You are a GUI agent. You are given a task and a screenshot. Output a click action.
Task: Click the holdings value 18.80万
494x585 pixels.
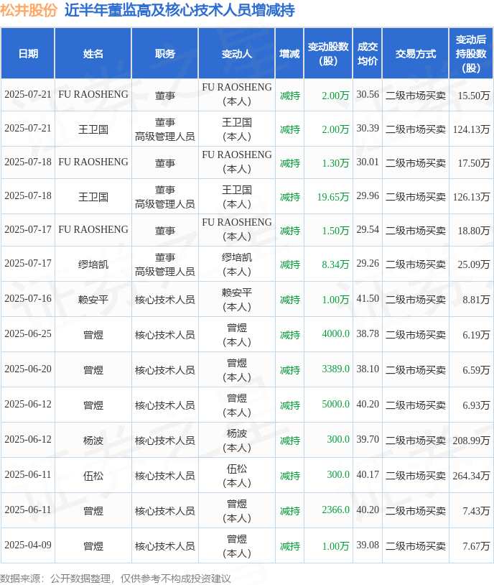tap(473, 231)
